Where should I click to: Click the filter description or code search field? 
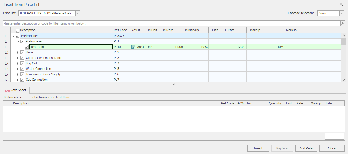pyautogui.click(x=171, y=23)
